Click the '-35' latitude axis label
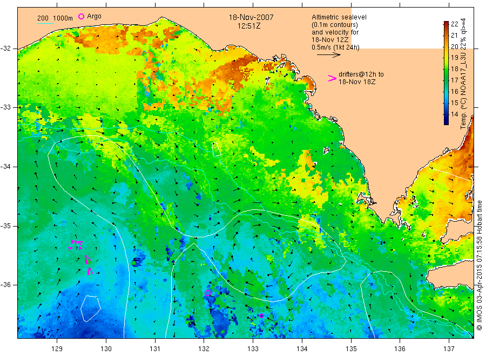This screenshot has height=356, width=486. [x=5, y=226]
